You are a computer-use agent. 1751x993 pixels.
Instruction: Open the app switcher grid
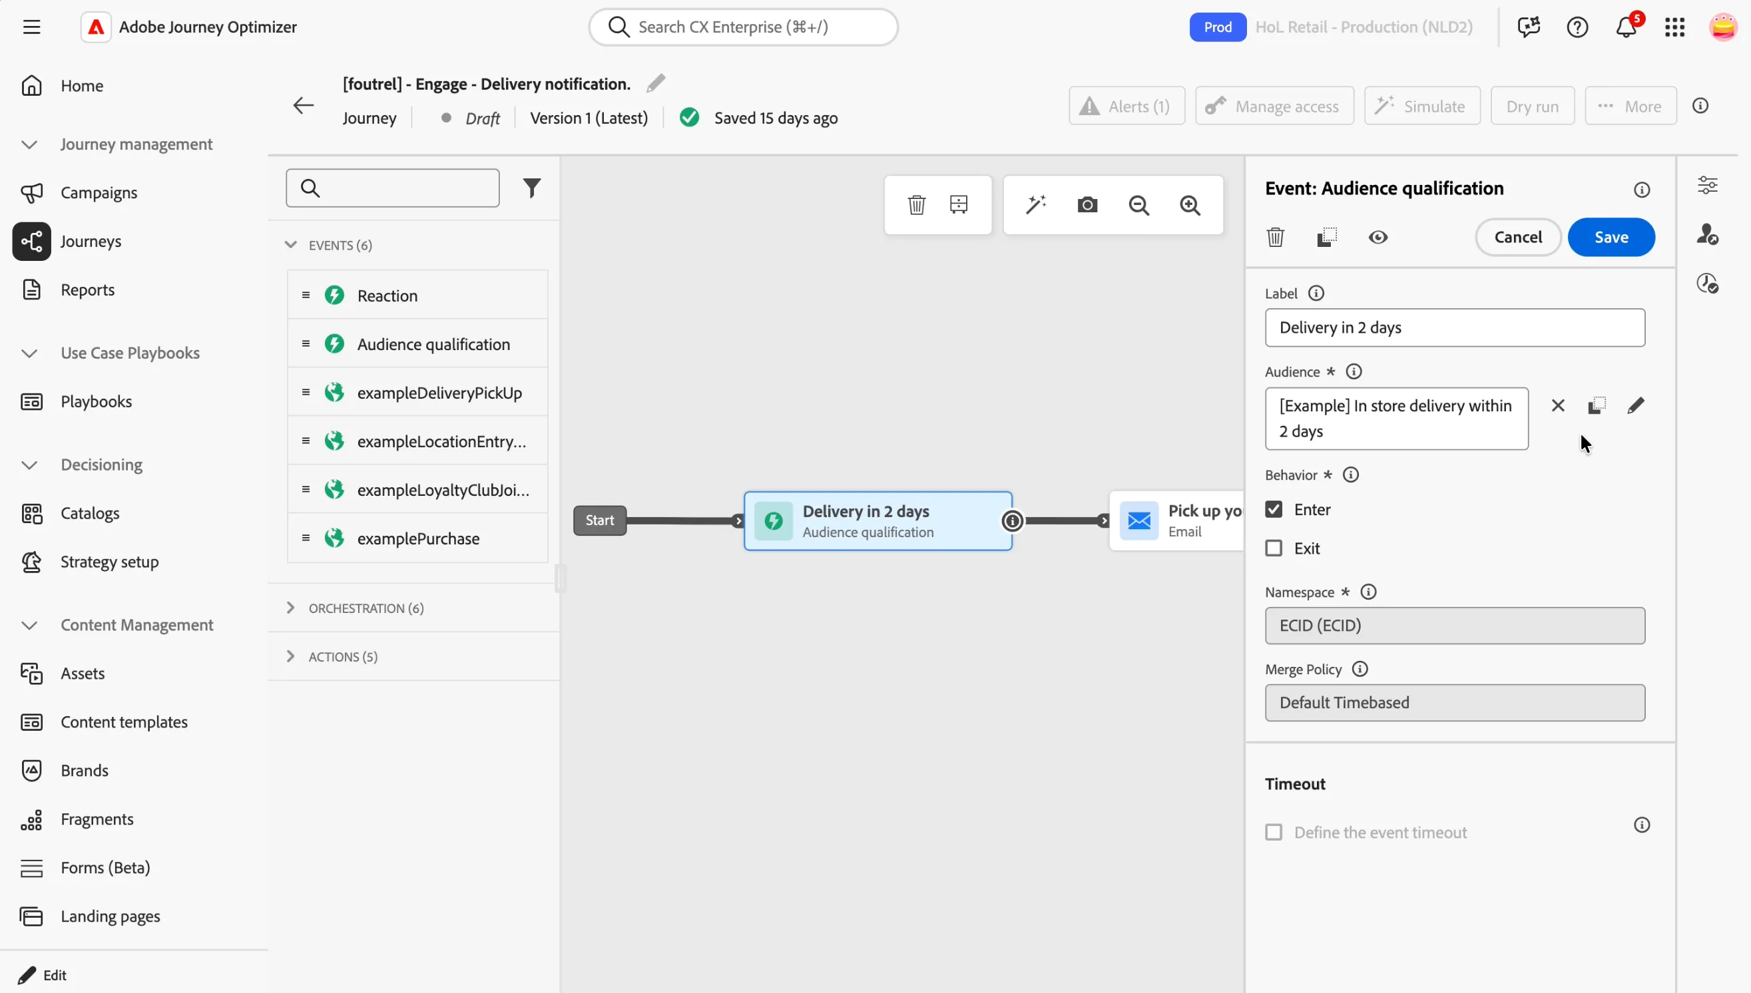pyautogui.click(x=1674, y=27)
